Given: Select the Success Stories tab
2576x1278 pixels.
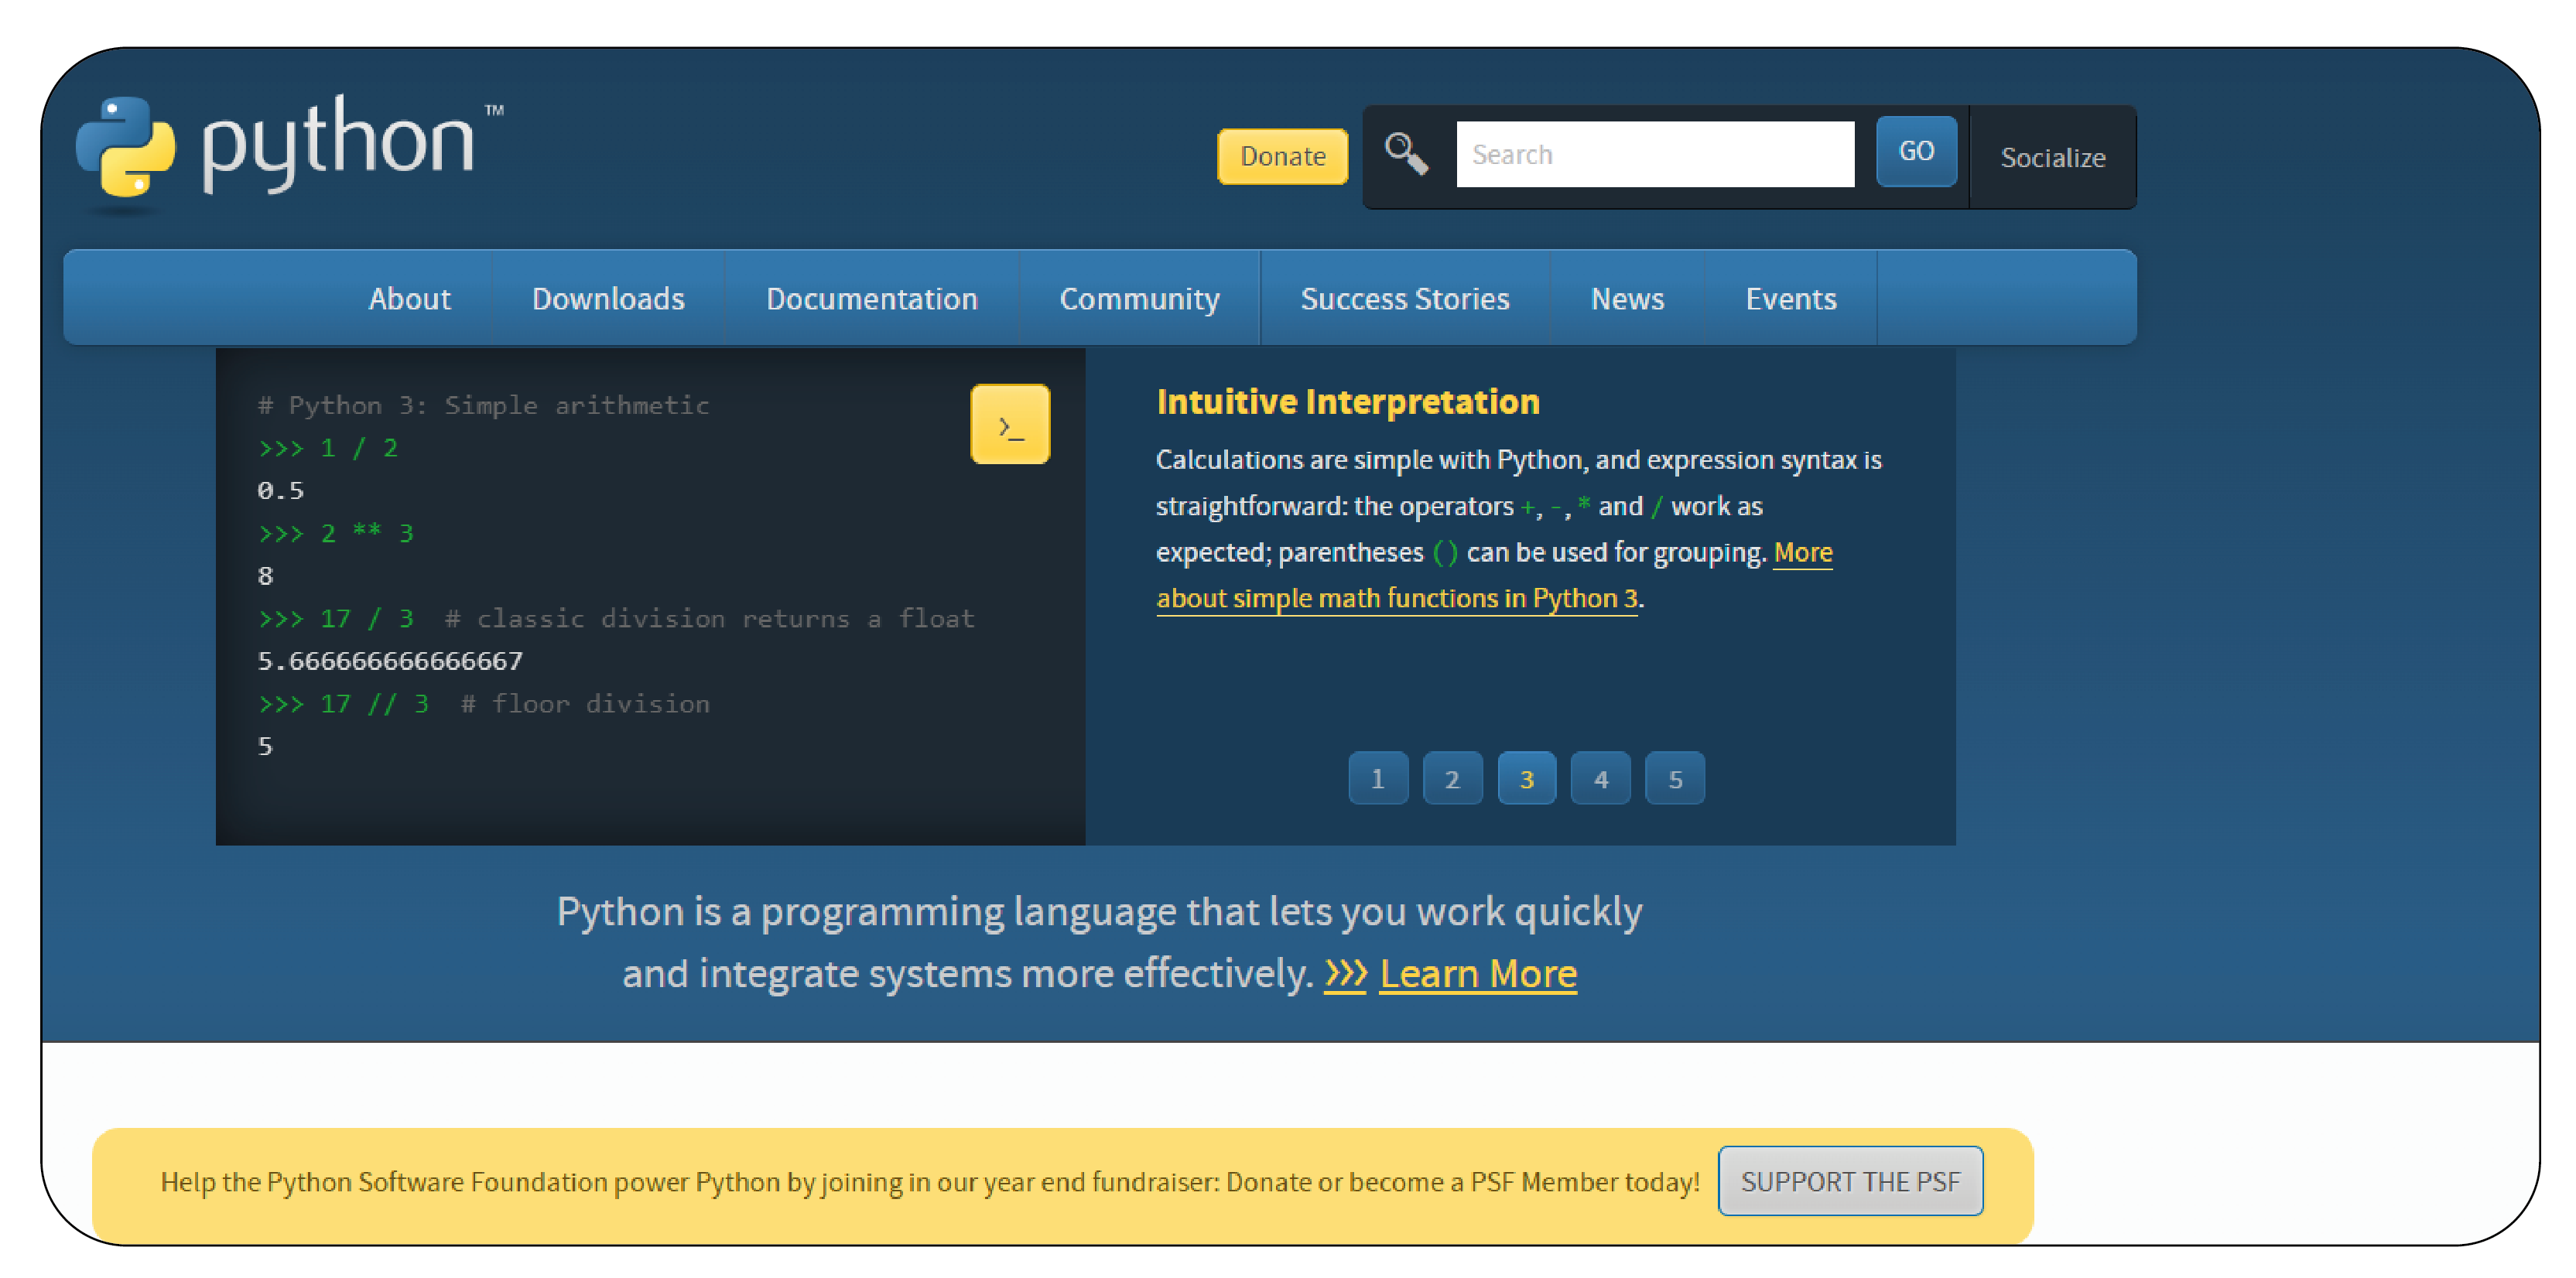Looking at the screenshot, I should (x=1404, y=297).
